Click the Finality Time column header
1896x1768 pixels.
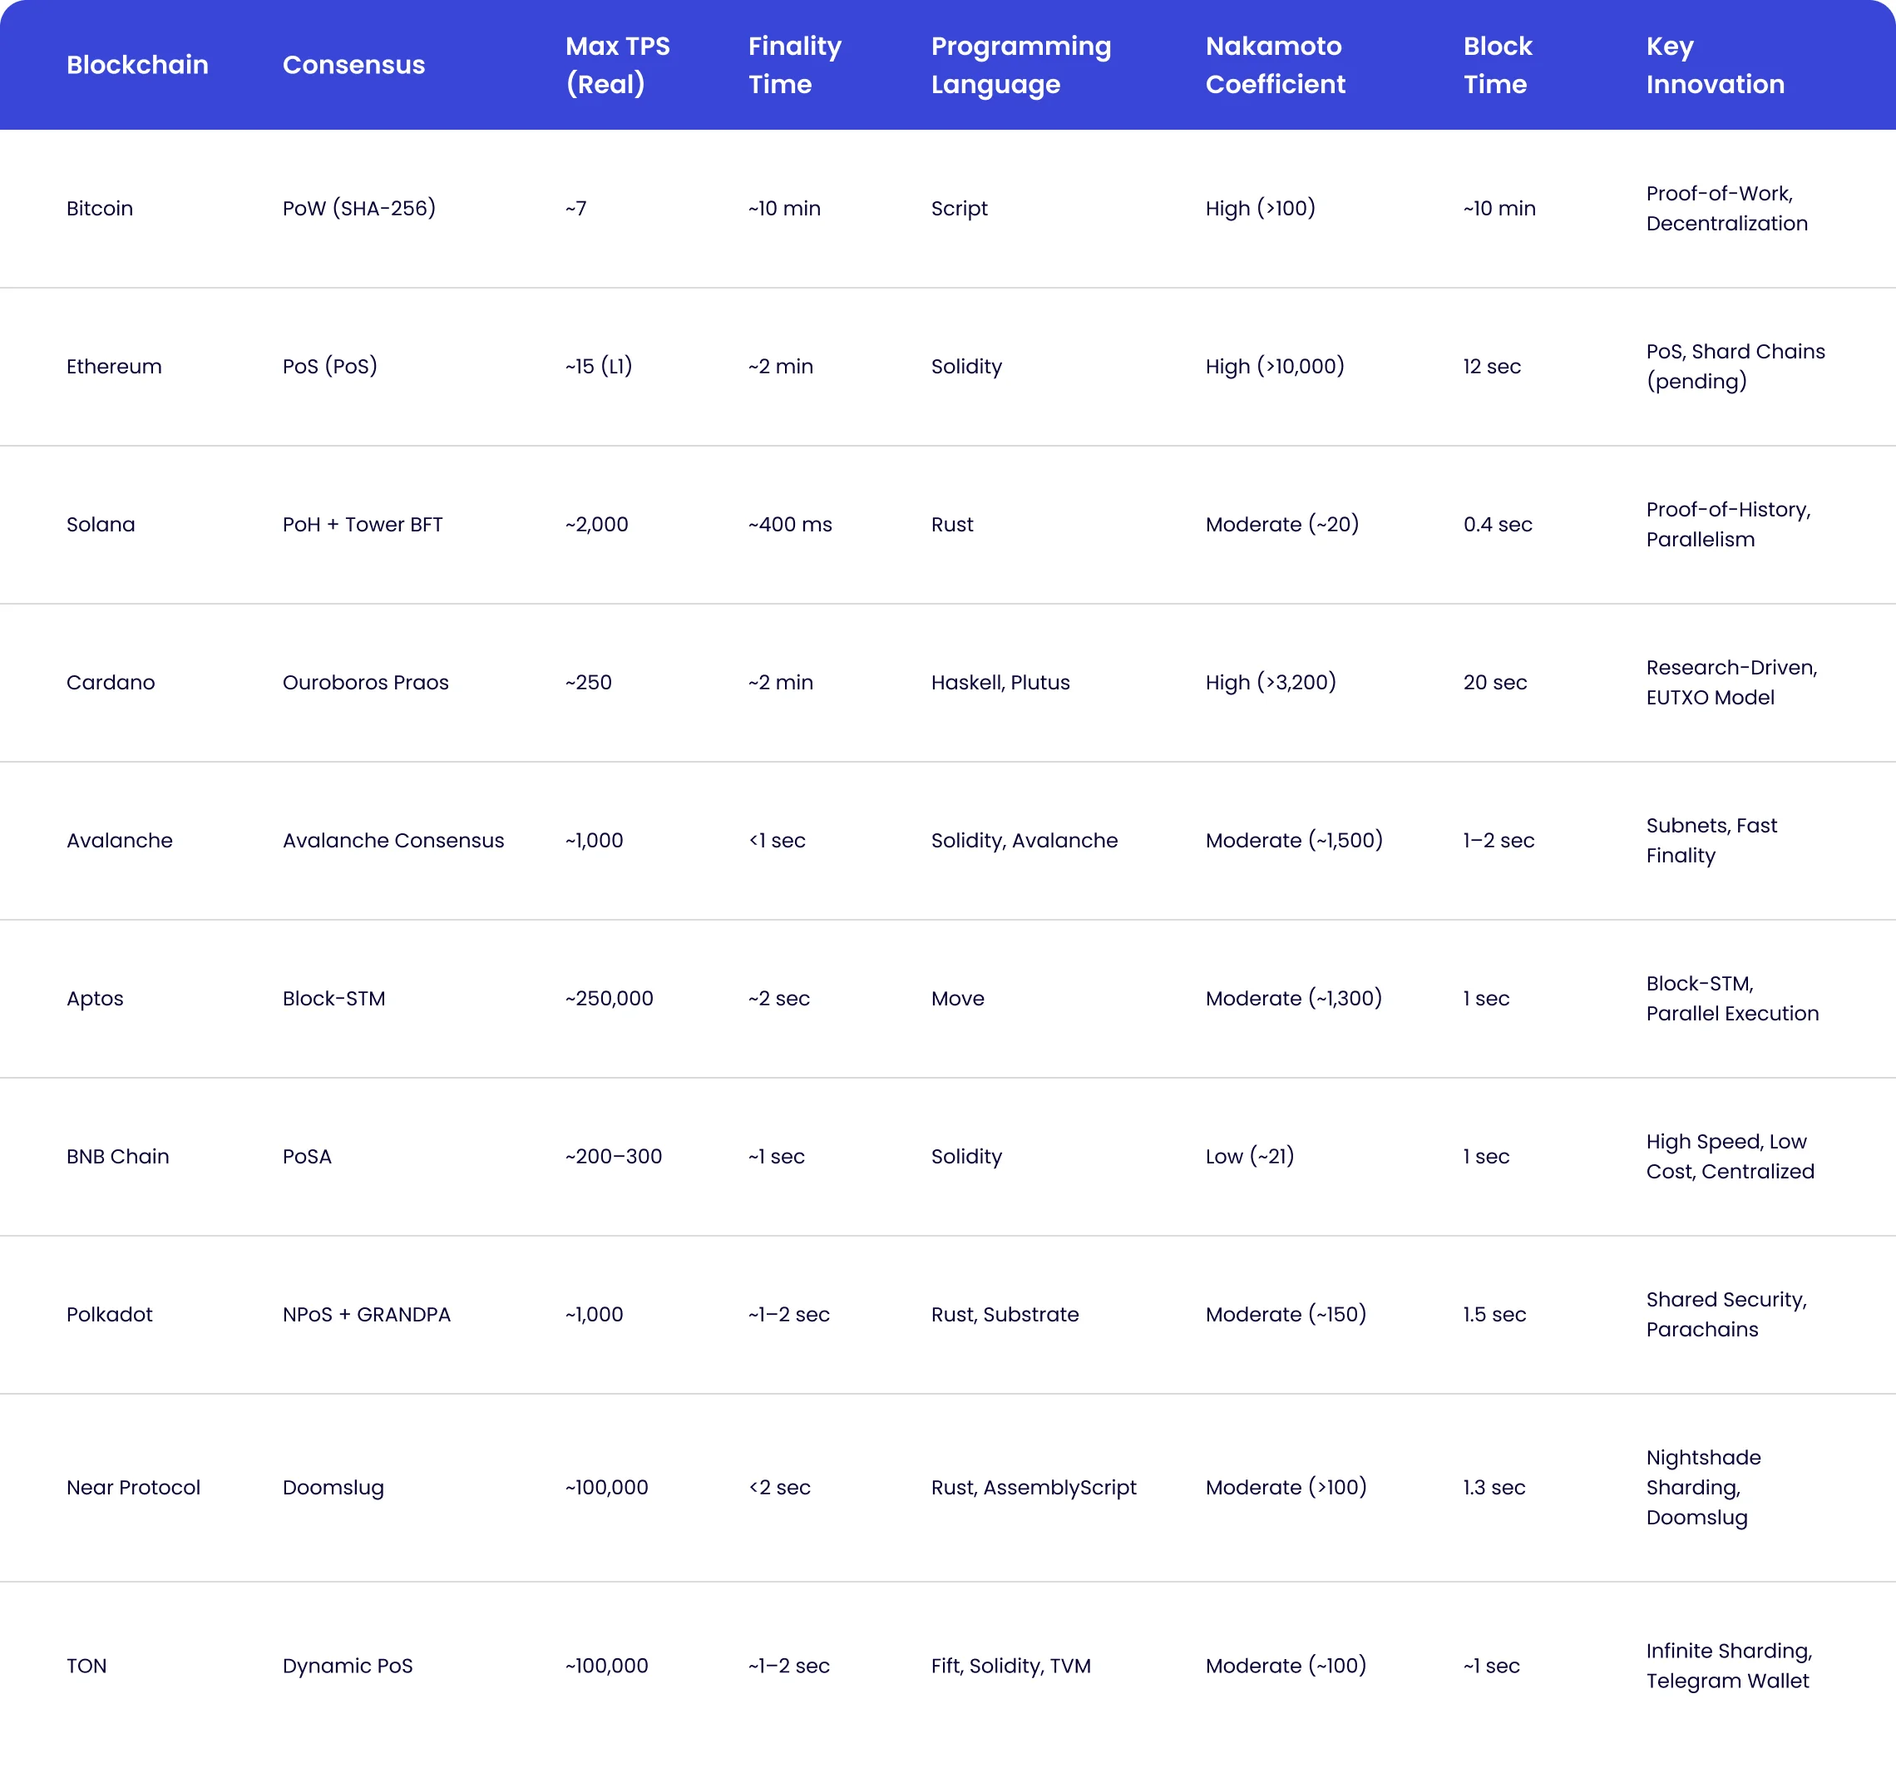(794, 65)
